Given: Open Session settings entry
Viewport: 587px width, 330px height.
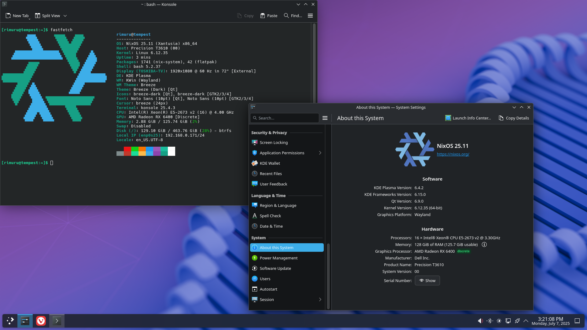Looking at the screenshot, I should [x=287, y=299].
